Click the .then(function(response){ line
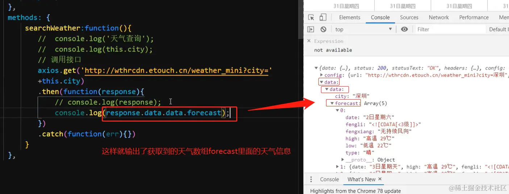The height and width of the screenshot is (194, 509). point(92,92)
